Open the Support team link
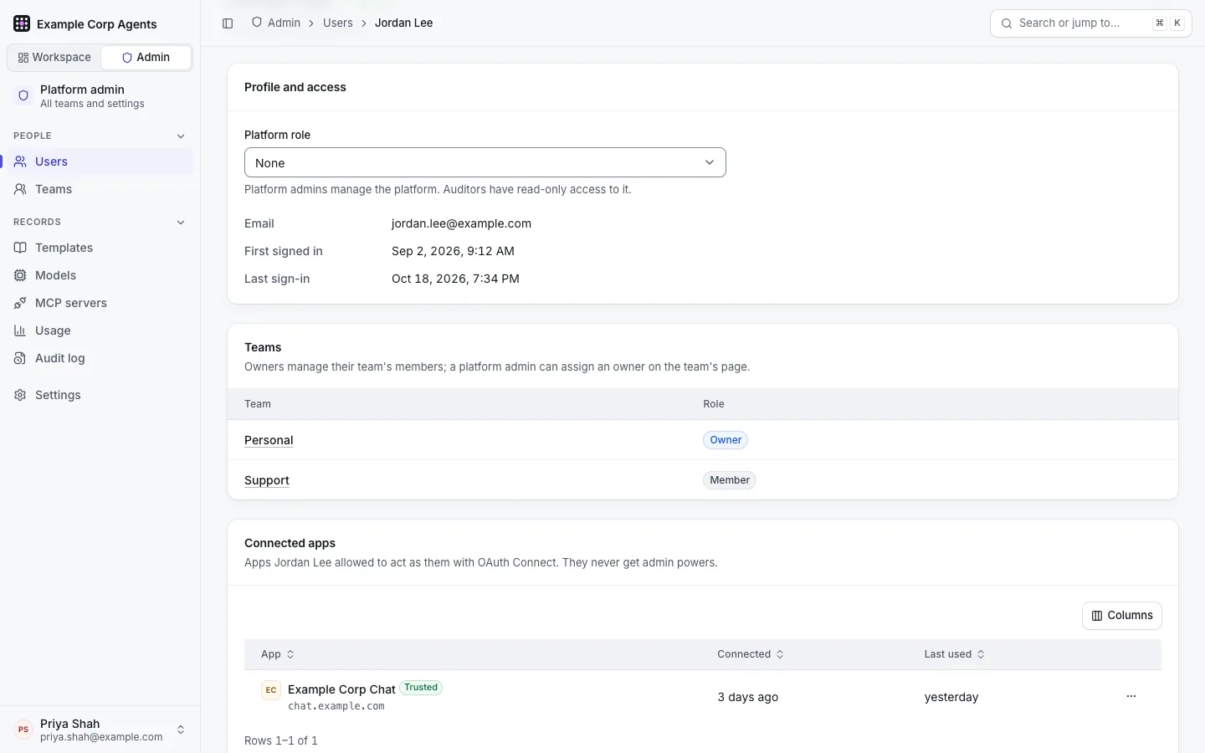This screenshot has width=1205, height=753. click(267, 480)
